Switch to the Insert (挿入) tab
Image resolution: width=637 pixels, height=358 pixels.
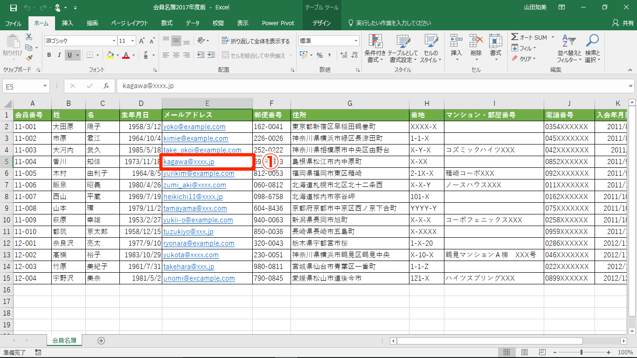[68, 23]
